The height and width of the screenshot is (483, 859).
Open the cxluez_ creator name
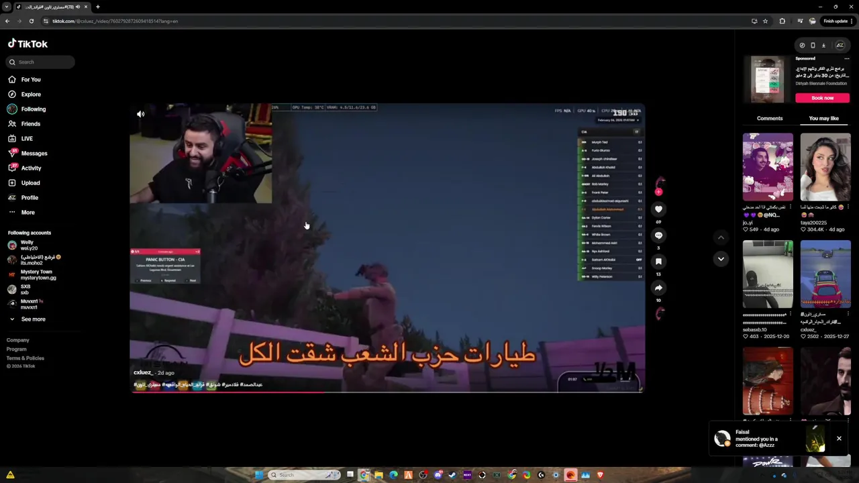point(143,372)
